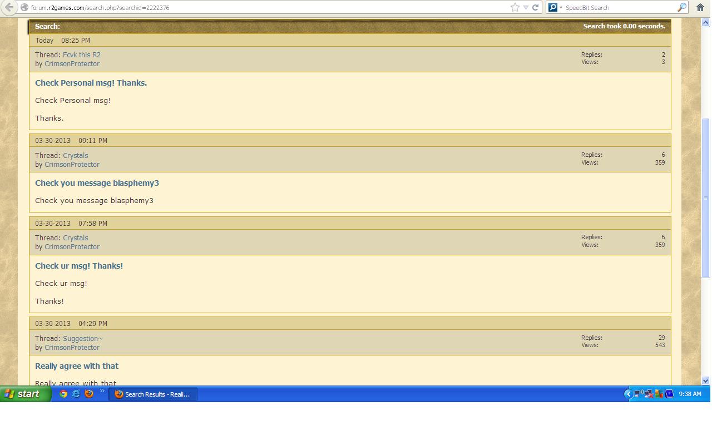Click inside the SpeedBit Search field
This screenshot has height=445, width=712.
tap(617, 8)
